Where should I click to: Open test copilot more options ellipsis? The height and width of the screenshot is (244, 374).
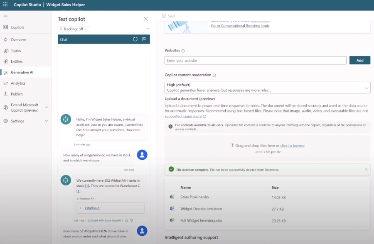point(147,29)
